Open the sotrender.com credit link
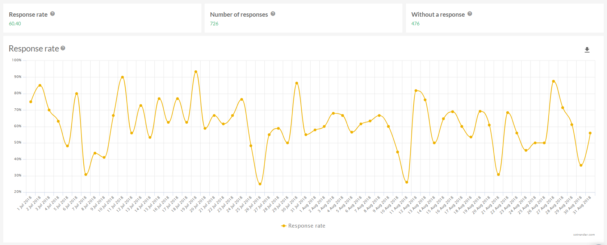The height and width of the screenshot is (245, 607). pyautogui.click(x=584, y=235)
